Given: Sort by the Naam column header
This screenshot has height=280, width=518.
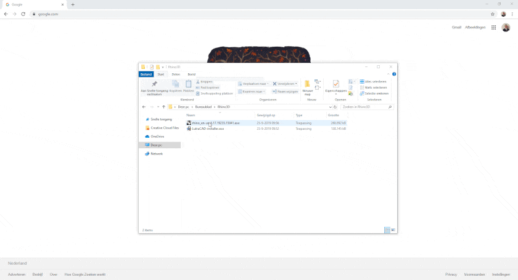Looking at the screenshot, I should click(191, 115).
